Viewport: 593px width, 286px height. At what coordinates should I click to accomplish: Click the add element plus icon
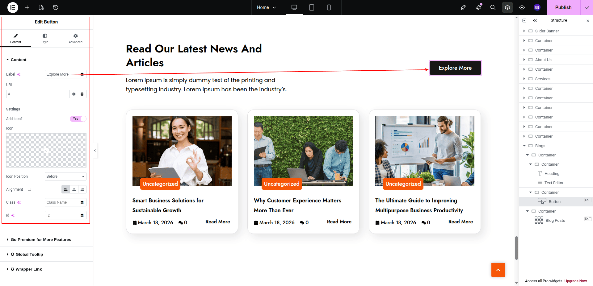[27, 7]
